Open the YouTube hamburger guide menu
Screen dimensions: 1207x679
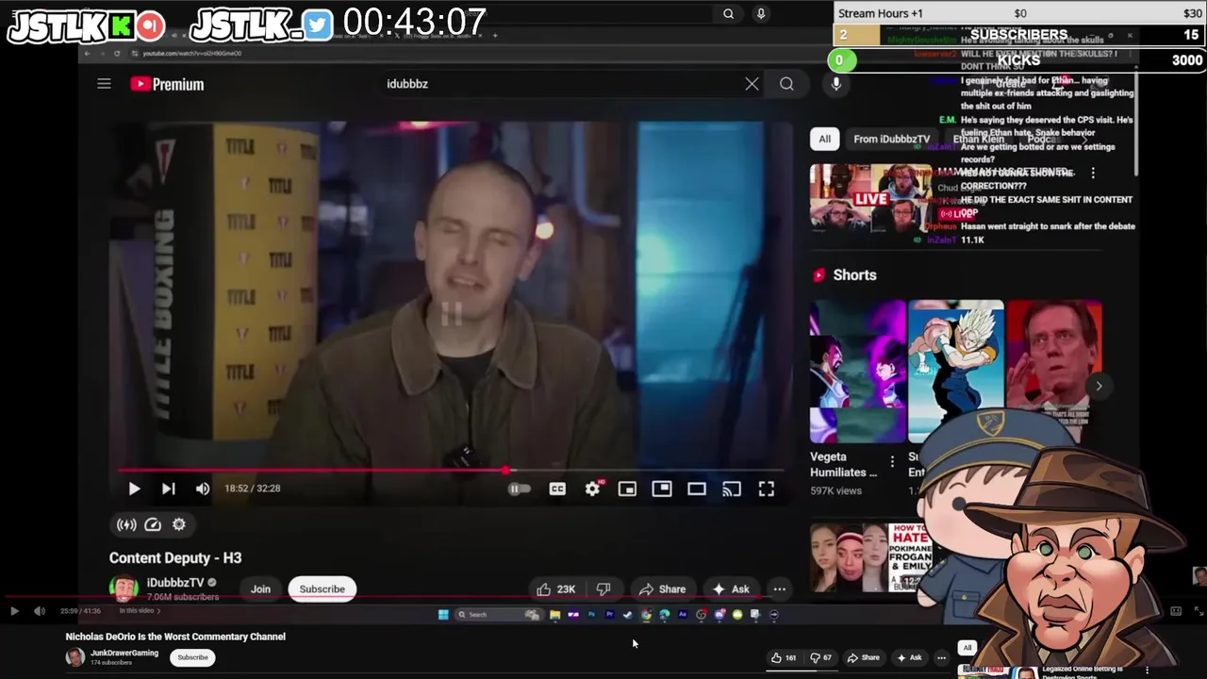point(104,84)
